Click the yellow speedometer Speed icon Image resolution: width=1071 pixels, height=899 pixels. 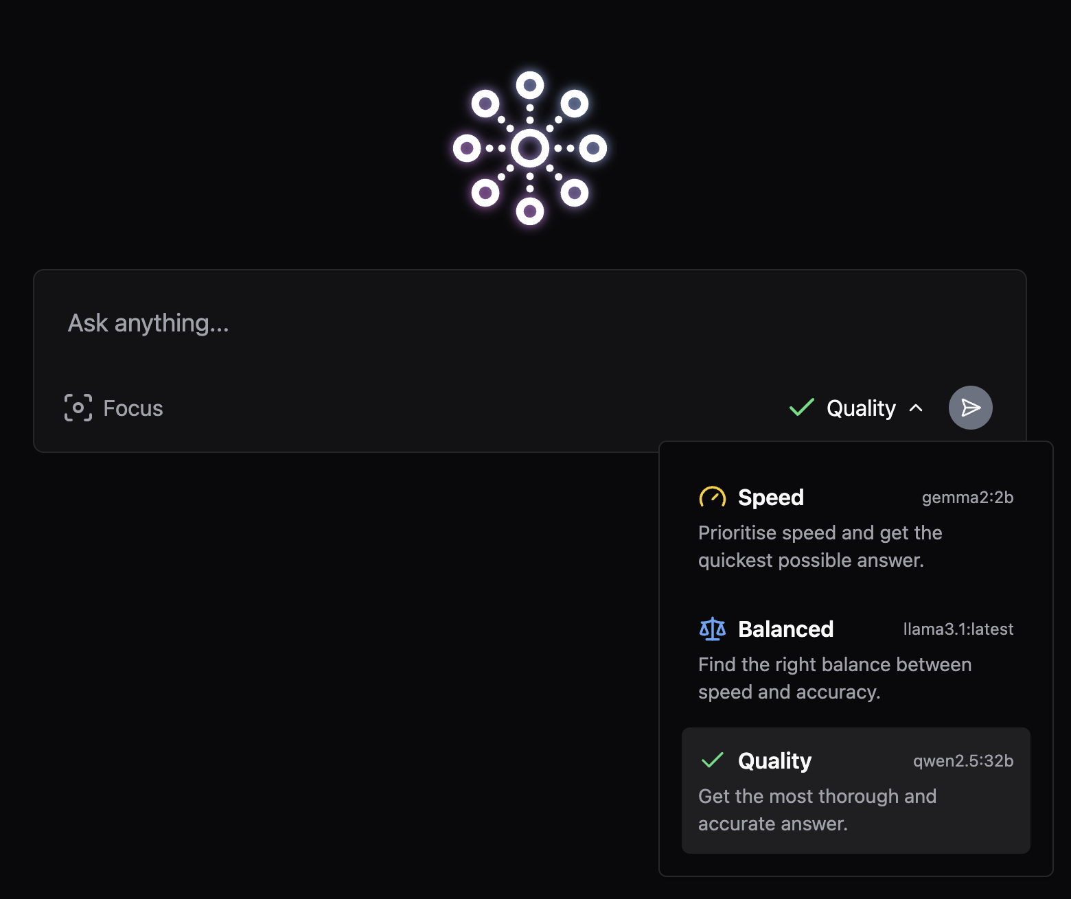click(712, 497)
